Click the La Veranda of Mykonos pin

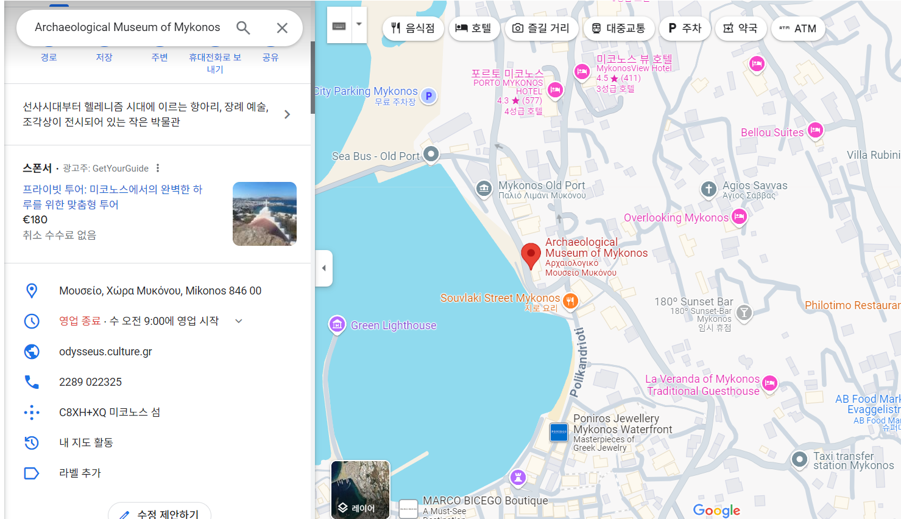(x=770, y=383)
